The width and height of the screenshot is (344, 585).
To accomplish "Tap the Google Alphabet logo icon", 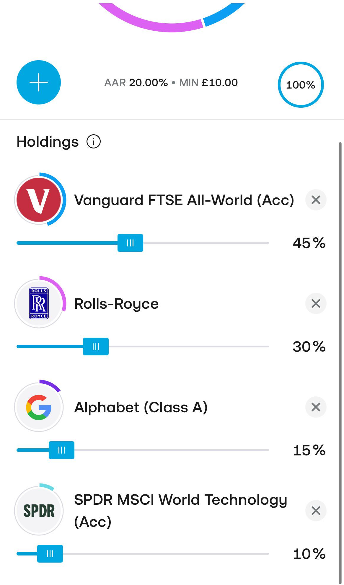I will (39, 407).
